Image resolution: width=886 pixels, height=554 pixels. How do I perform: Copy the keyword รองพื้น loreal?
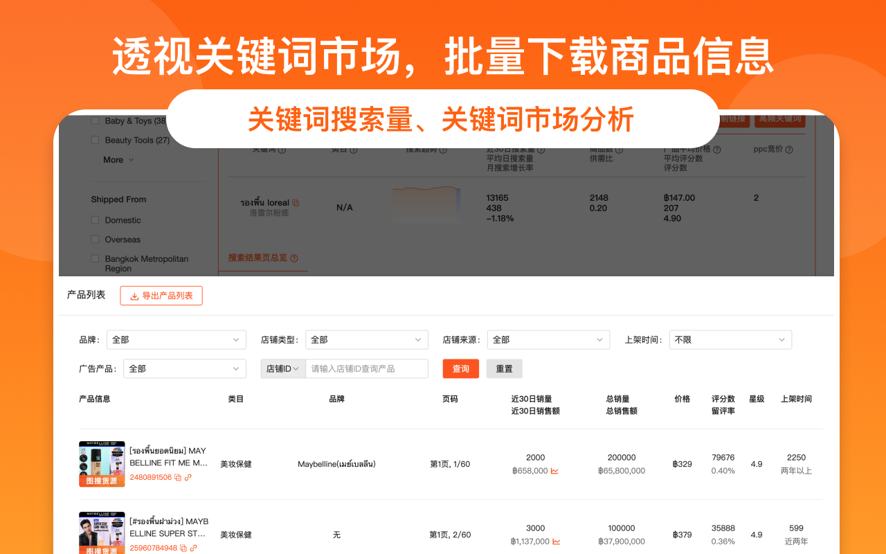click(296, 204)
